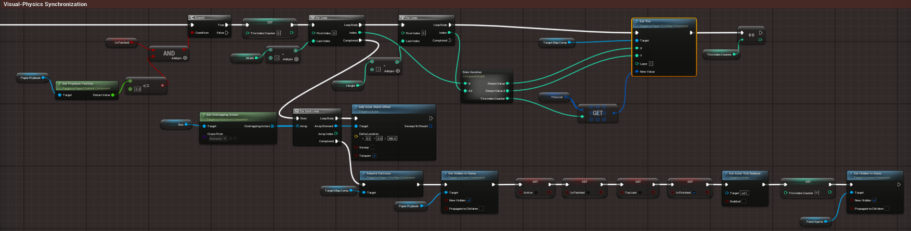Click First Index field on the first For Loop
Screen dimensions: 911x231
[334, 33]
